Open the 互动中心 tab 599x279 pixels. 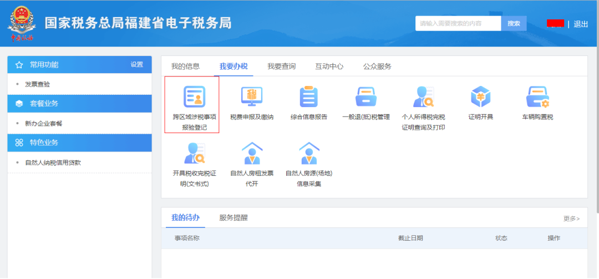[x=329, y=67]
